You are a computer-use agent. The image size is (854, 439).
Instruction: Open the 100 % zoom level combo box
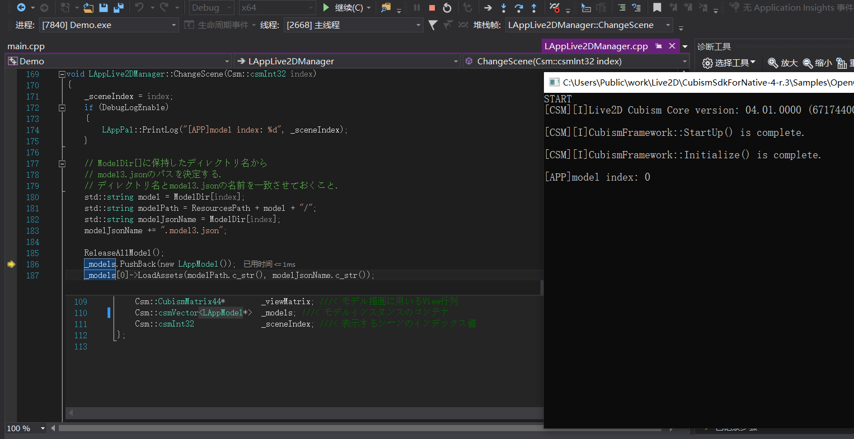[42, 428]
